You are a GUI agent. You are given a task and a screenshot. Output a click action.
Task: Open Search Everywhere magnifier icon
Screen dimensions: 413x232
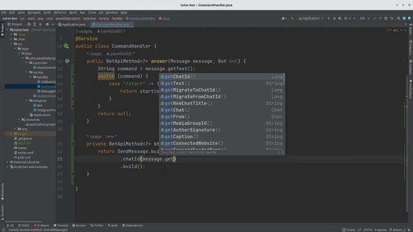pyautogui.click(x=398, y=19)
